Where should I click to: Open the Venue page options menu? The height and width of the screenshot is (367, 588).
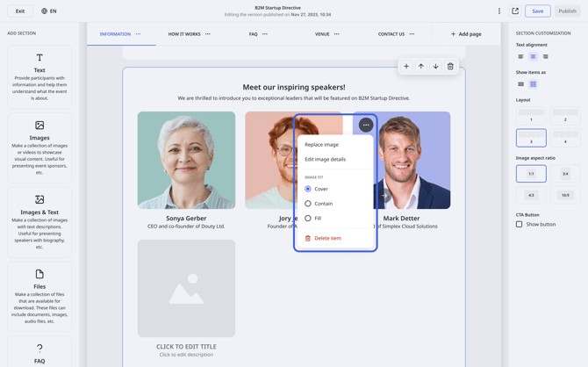[337, 33]
